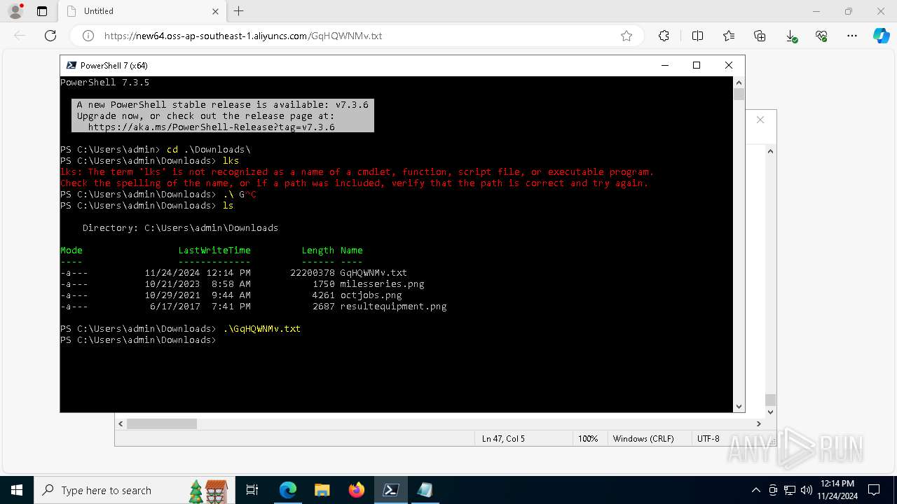Image resolution: width=897 pixels, height=504 pixels.
Task: Click Notepad's horizontal scroll right arrow
Action: 758,423
